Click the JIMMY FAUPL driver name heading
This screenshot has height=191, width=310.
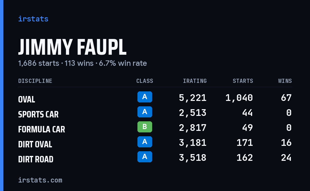coord(72,47)
